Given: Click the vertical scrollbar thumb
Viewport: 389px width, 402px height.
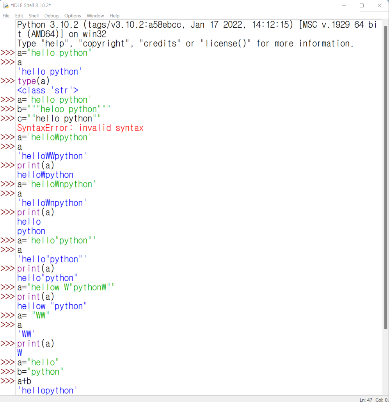Looking at the screenshot, I should tap(385, 177).
